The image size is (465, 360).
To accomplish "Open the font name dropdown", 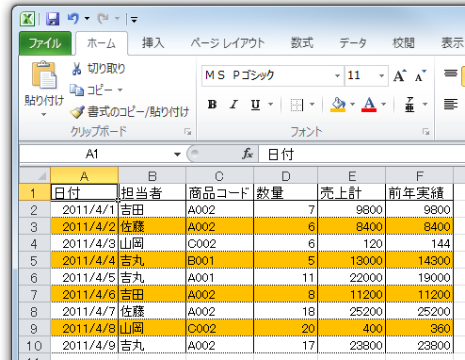I will (x=337, y=75).
